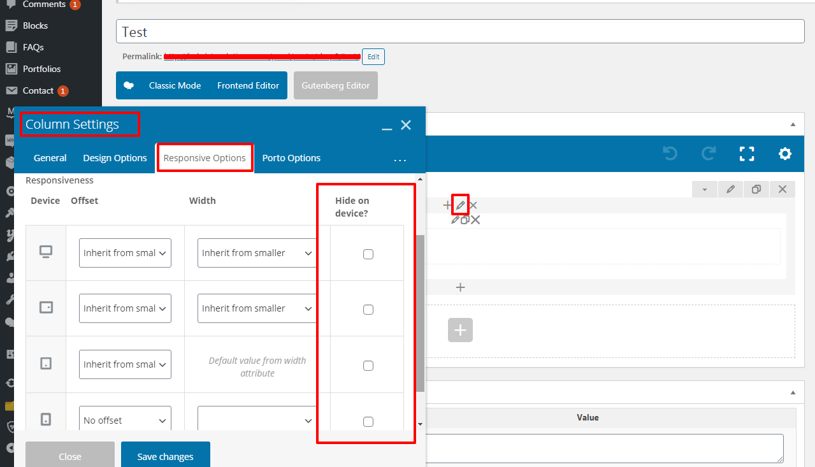Click the mobile phone device icon
The width and height of the screenshot is (815, 467).
coord(46,419)
